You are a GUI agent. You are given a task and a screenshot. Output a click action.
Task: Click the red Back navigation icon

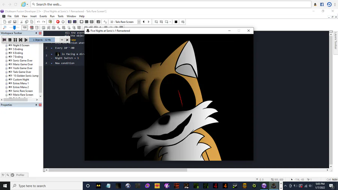tap(58, 22)
